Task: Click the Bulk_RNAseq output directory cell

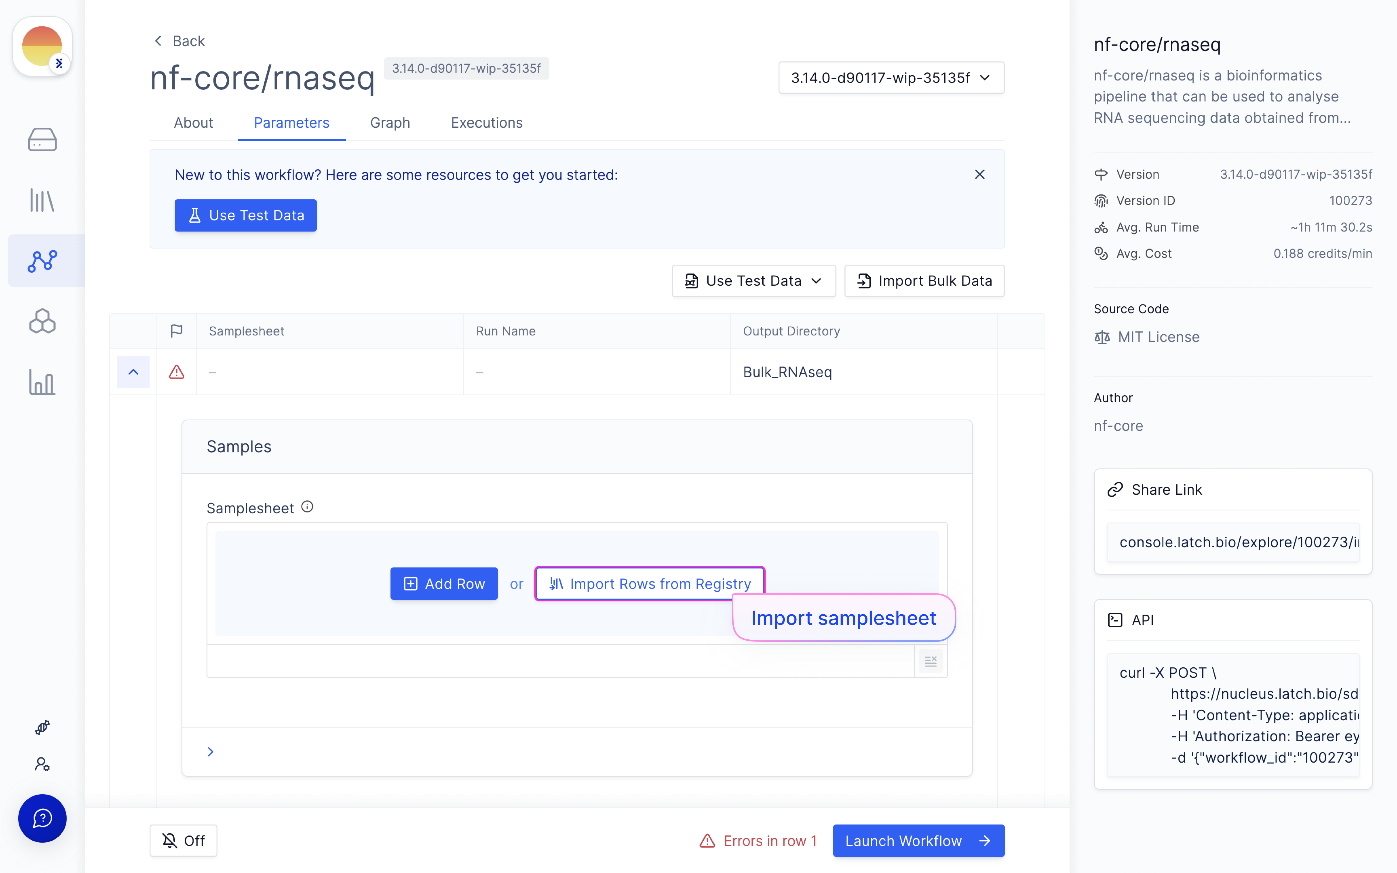Action: click(x=863, y=372)
